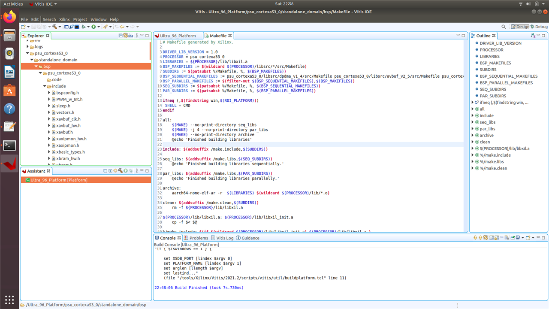The height and width of the screenshot is (309, 549).
Task: Open LibreOffice Writer from the dock
Action: click(x=9, y=72)
